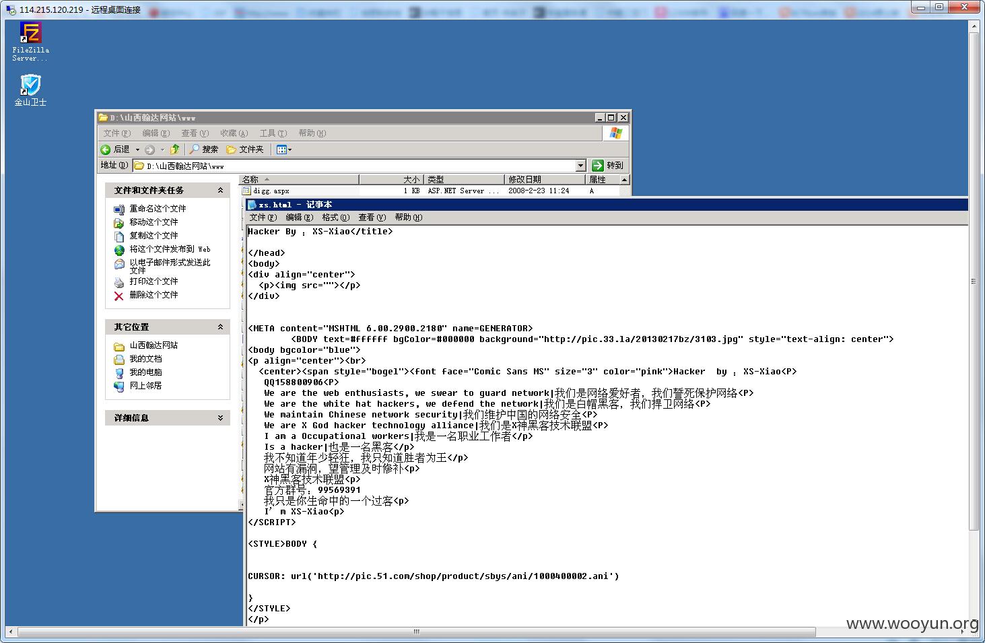The image size is (985, 643).
Task: Open the Notepad 帮助(H) menu
Action: 409,217
